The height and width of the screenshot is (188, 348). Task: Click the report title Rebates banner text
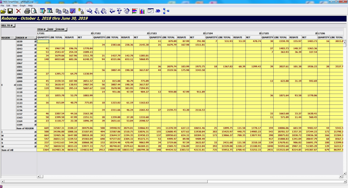click(45, 18)
